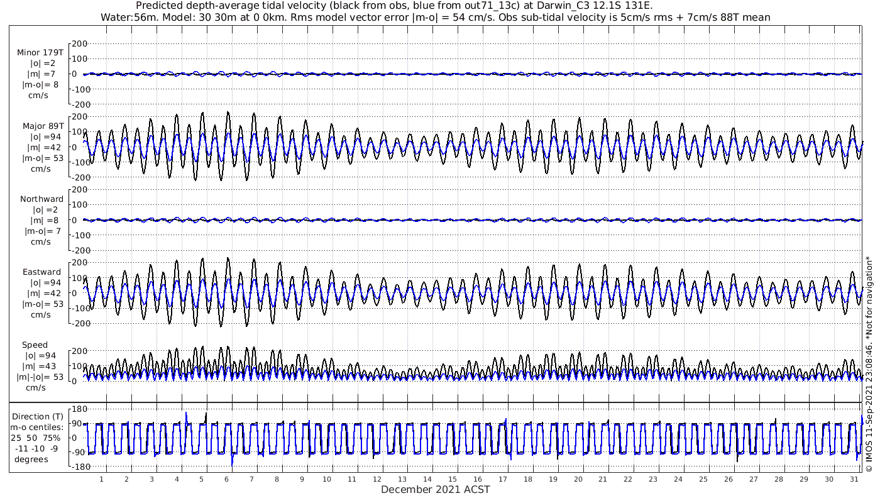Viewport: 880px width, 503px height.
Task: Click day 19 on the x-axis
Action: tap(553, 479)
